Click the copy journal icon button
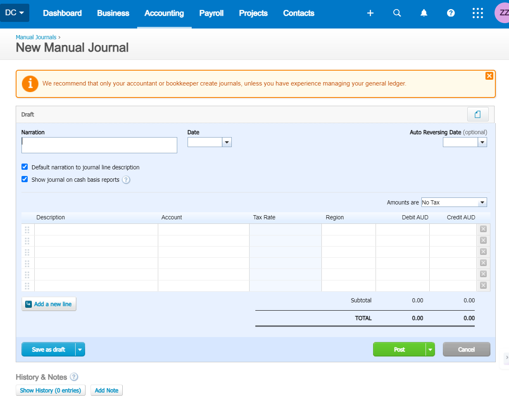The image size is (509, 411). tap(478, 114)
